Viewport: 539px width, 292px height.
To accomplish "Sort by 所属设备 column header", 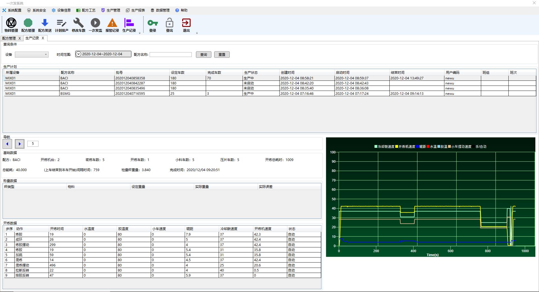I will click(32, 73).
